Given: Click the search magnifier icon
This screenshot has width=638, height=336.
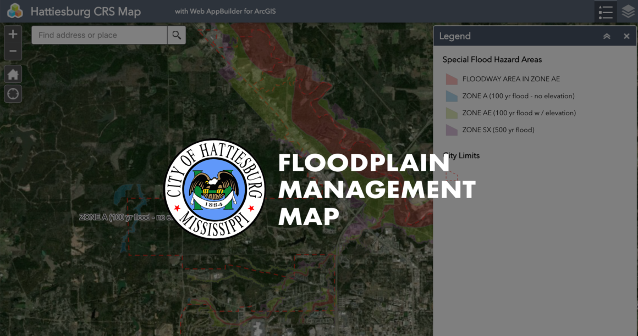Looking at the screenshot, I should (x=176, y=35).
